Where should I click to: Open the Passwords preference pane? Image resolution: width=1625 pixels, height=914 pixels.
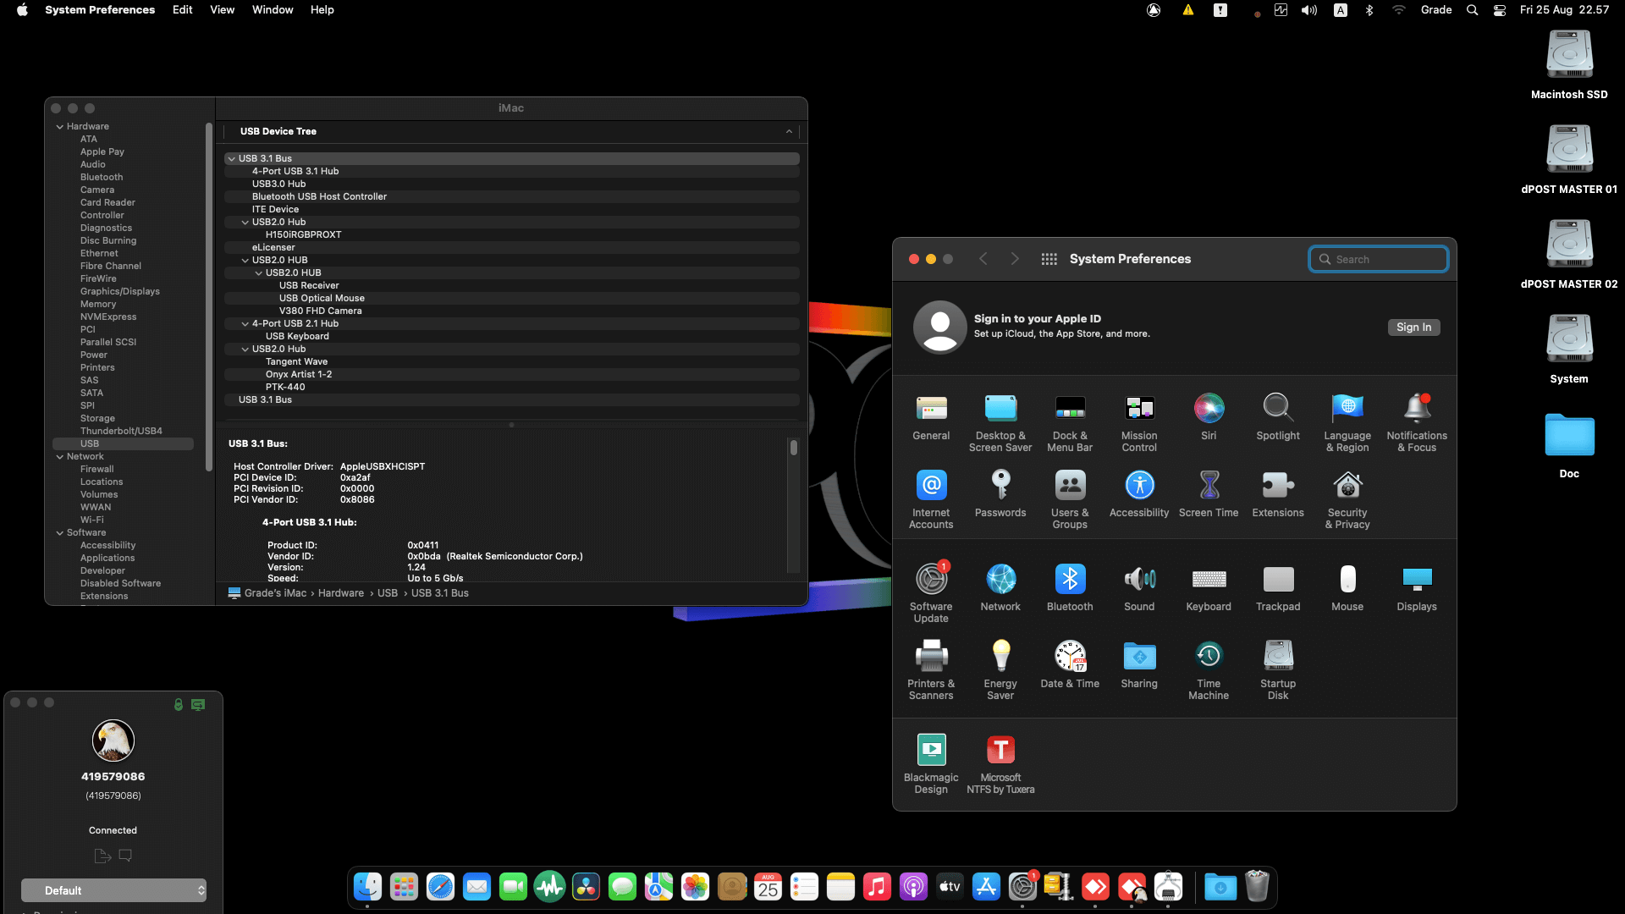(1000, 494)
